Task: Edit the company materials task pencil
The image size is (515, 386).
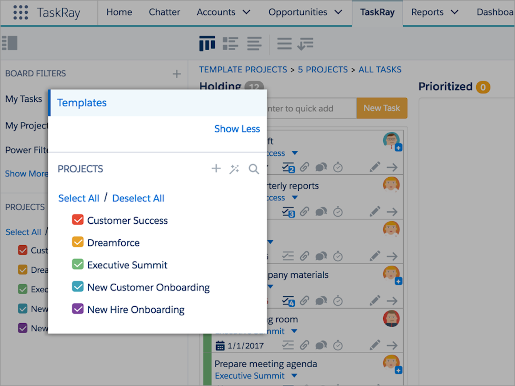Action: tap(375, 301)
